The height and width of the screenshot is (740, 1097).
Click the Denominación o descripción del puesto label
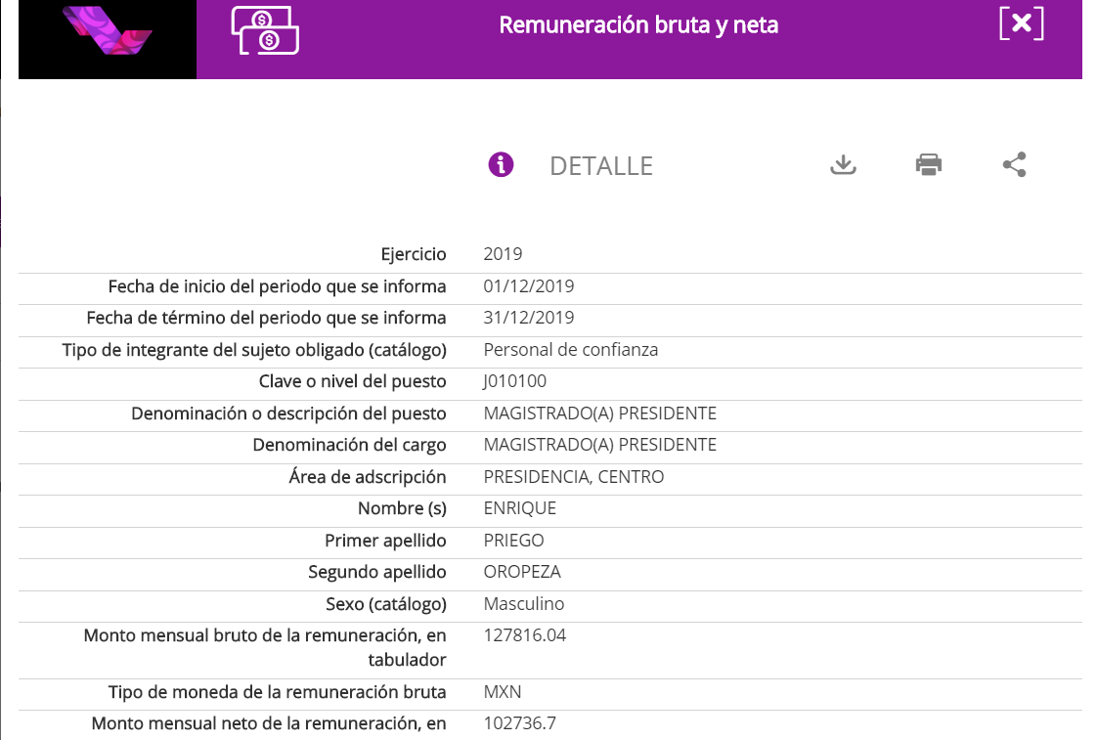[x=288, y=414]
